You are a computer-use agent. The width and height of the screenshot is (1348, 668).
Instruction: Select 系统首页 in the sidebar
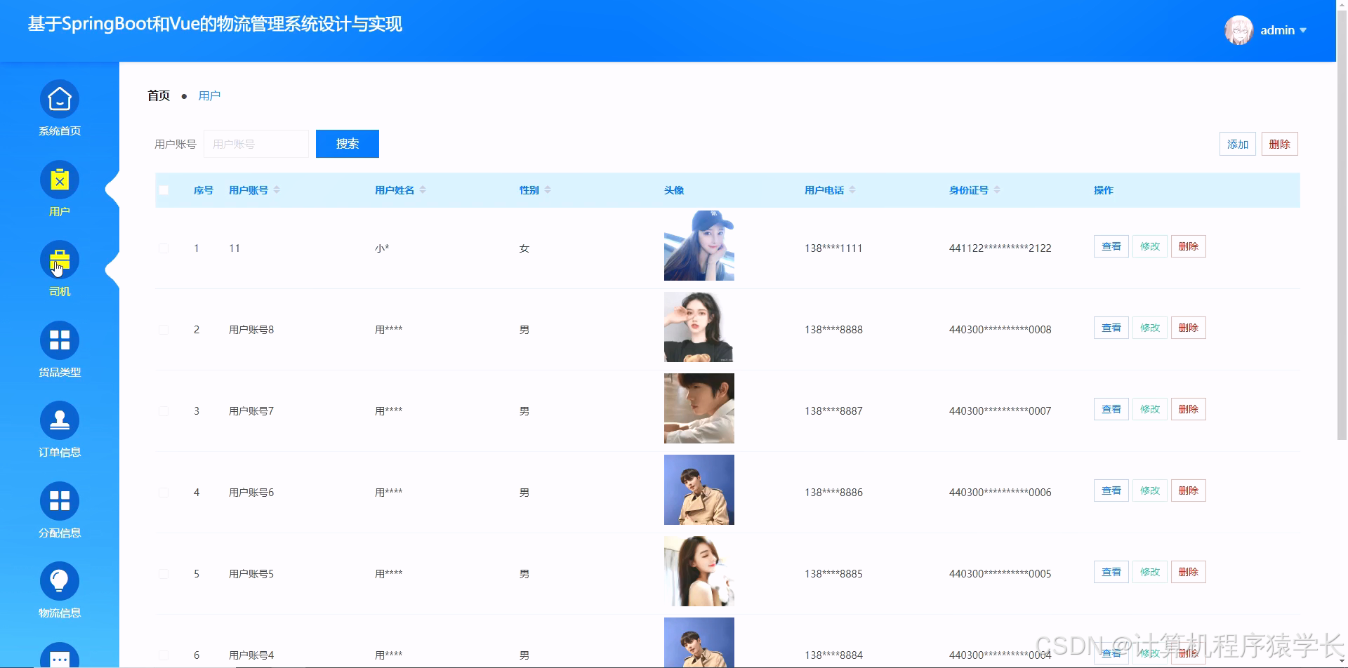[59, 99]
